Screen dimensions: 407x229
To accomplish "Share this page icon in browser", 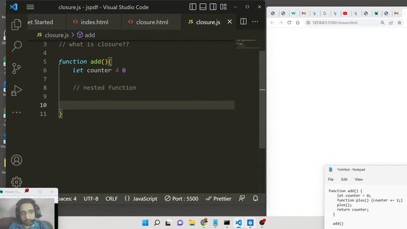I will pyautogui.click(x=391, y=23).
